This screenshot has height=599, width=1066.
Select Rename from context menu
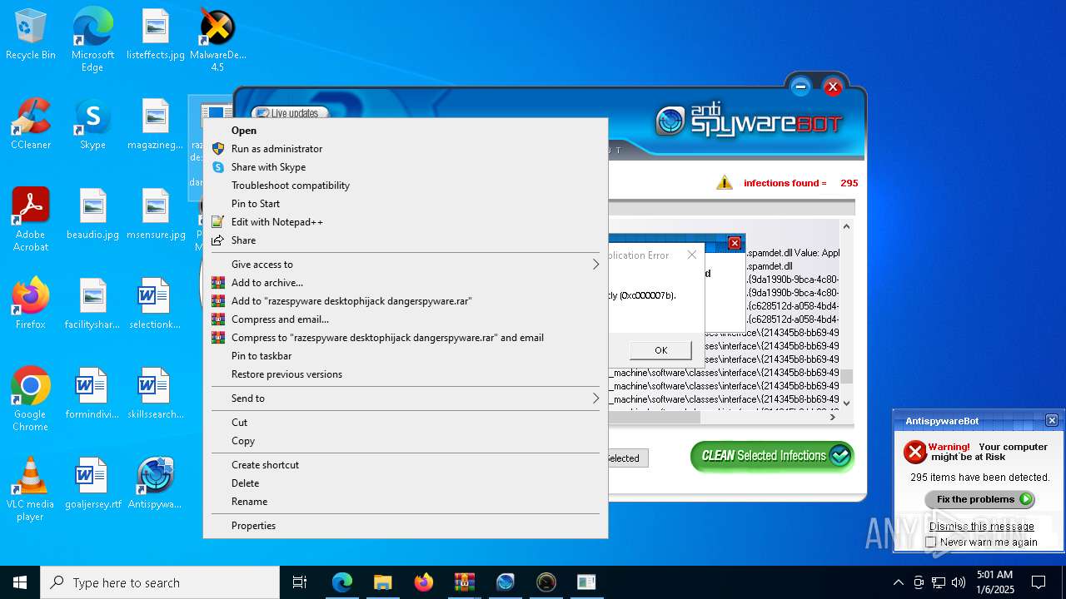click(x=405, y=502)
